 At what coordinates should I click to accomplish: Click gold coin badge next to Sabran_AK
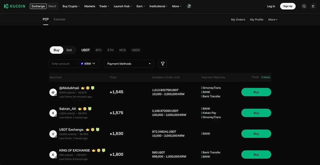click(x=85, y=109)
